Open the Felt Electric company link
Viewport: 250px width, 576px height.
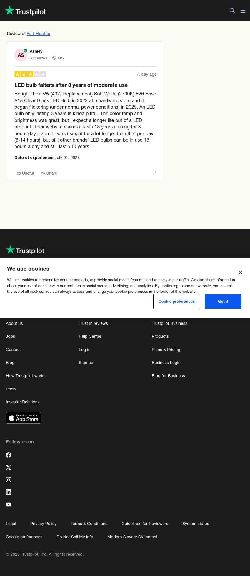click(x=39, y=34)
